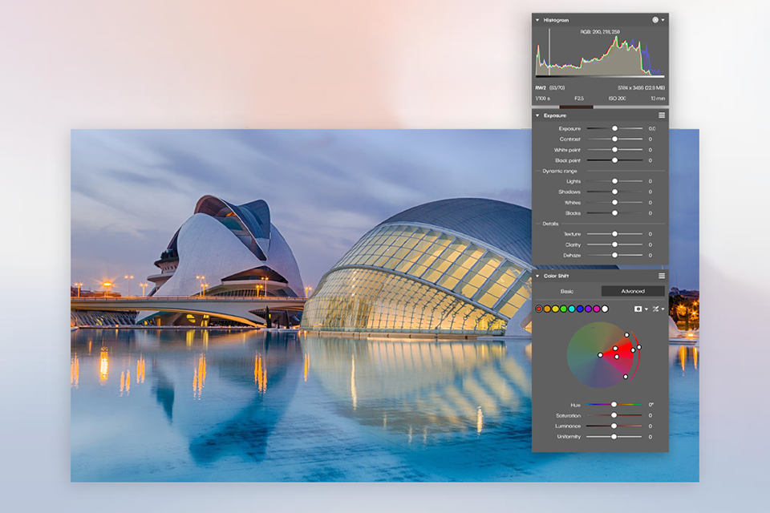Click the 'Details' section label
Screen dimensions: 770x513
tap(550, 224)
